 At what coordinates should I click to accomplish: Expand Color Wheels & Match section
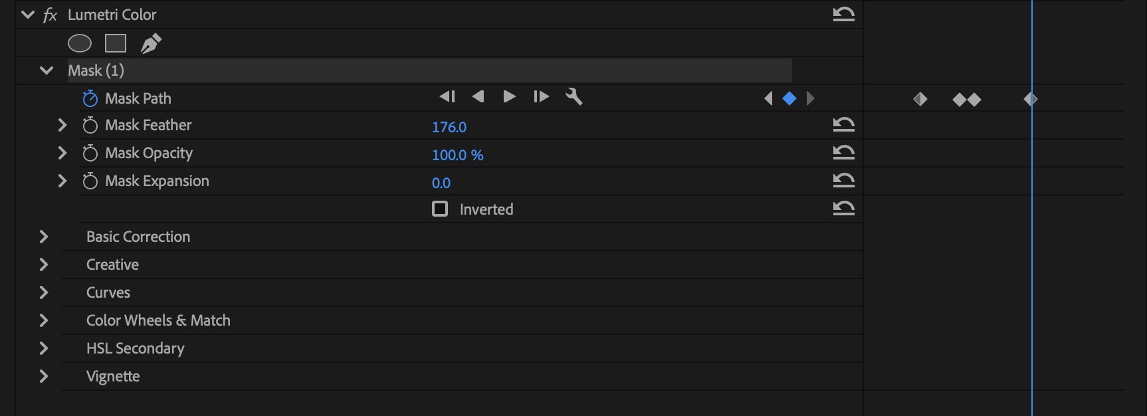43,320
